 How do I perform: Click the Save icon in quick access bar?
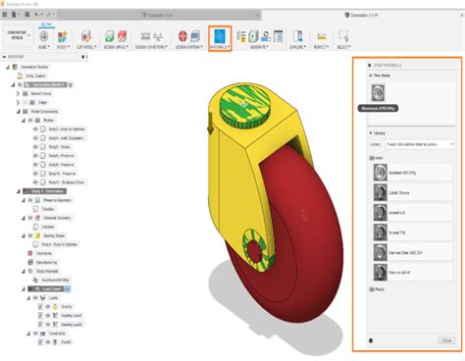[26, 15]
